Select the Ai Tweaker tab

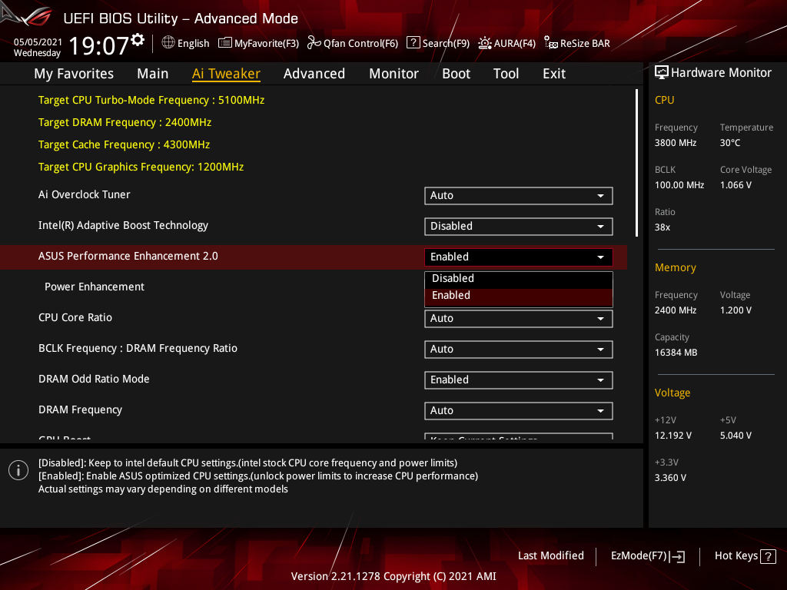[x=226, y=74]
